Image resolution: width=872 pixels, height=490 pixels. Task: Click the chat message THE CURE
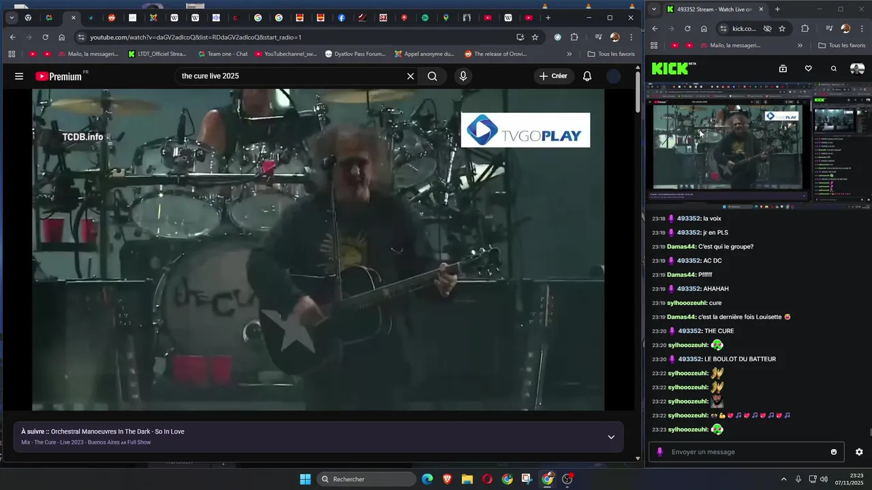[x=719, y=331]
